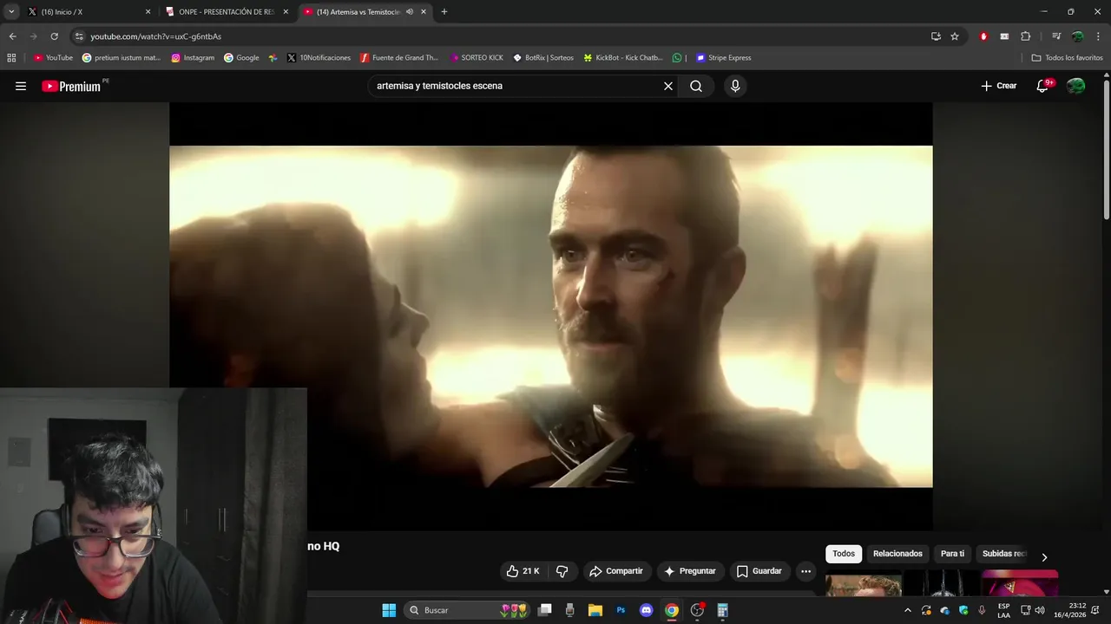
Task: Open Discord from the taskbar
Action: tap(646, 610)
